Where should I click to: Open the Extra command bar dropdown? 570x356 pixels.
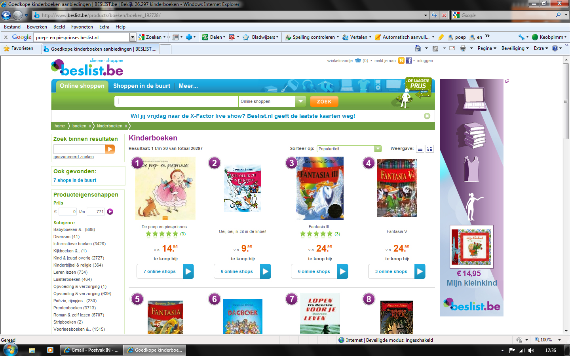click(541, 48)
